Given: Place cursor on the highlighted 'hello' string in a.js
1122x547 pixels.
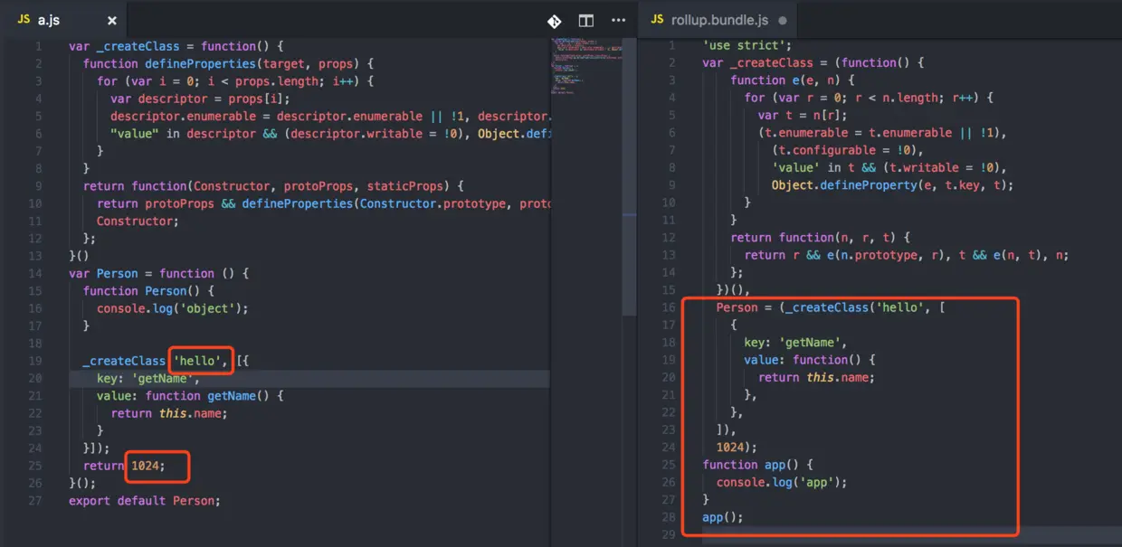Looking at the screenshot, I should 198,361.
